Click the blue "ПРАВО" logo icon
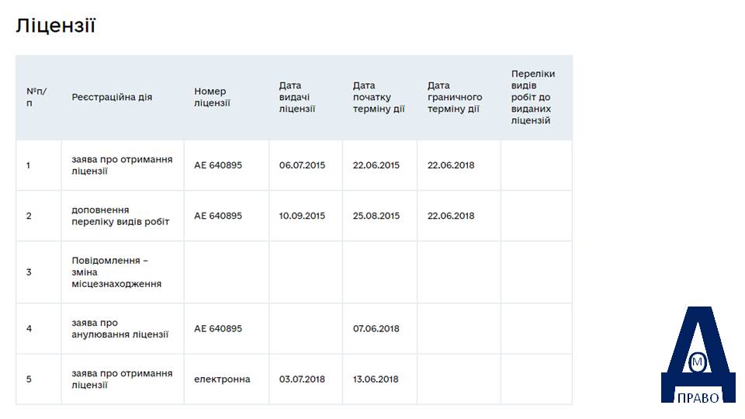Screen dimensions: 745x419 click(698, 355)
